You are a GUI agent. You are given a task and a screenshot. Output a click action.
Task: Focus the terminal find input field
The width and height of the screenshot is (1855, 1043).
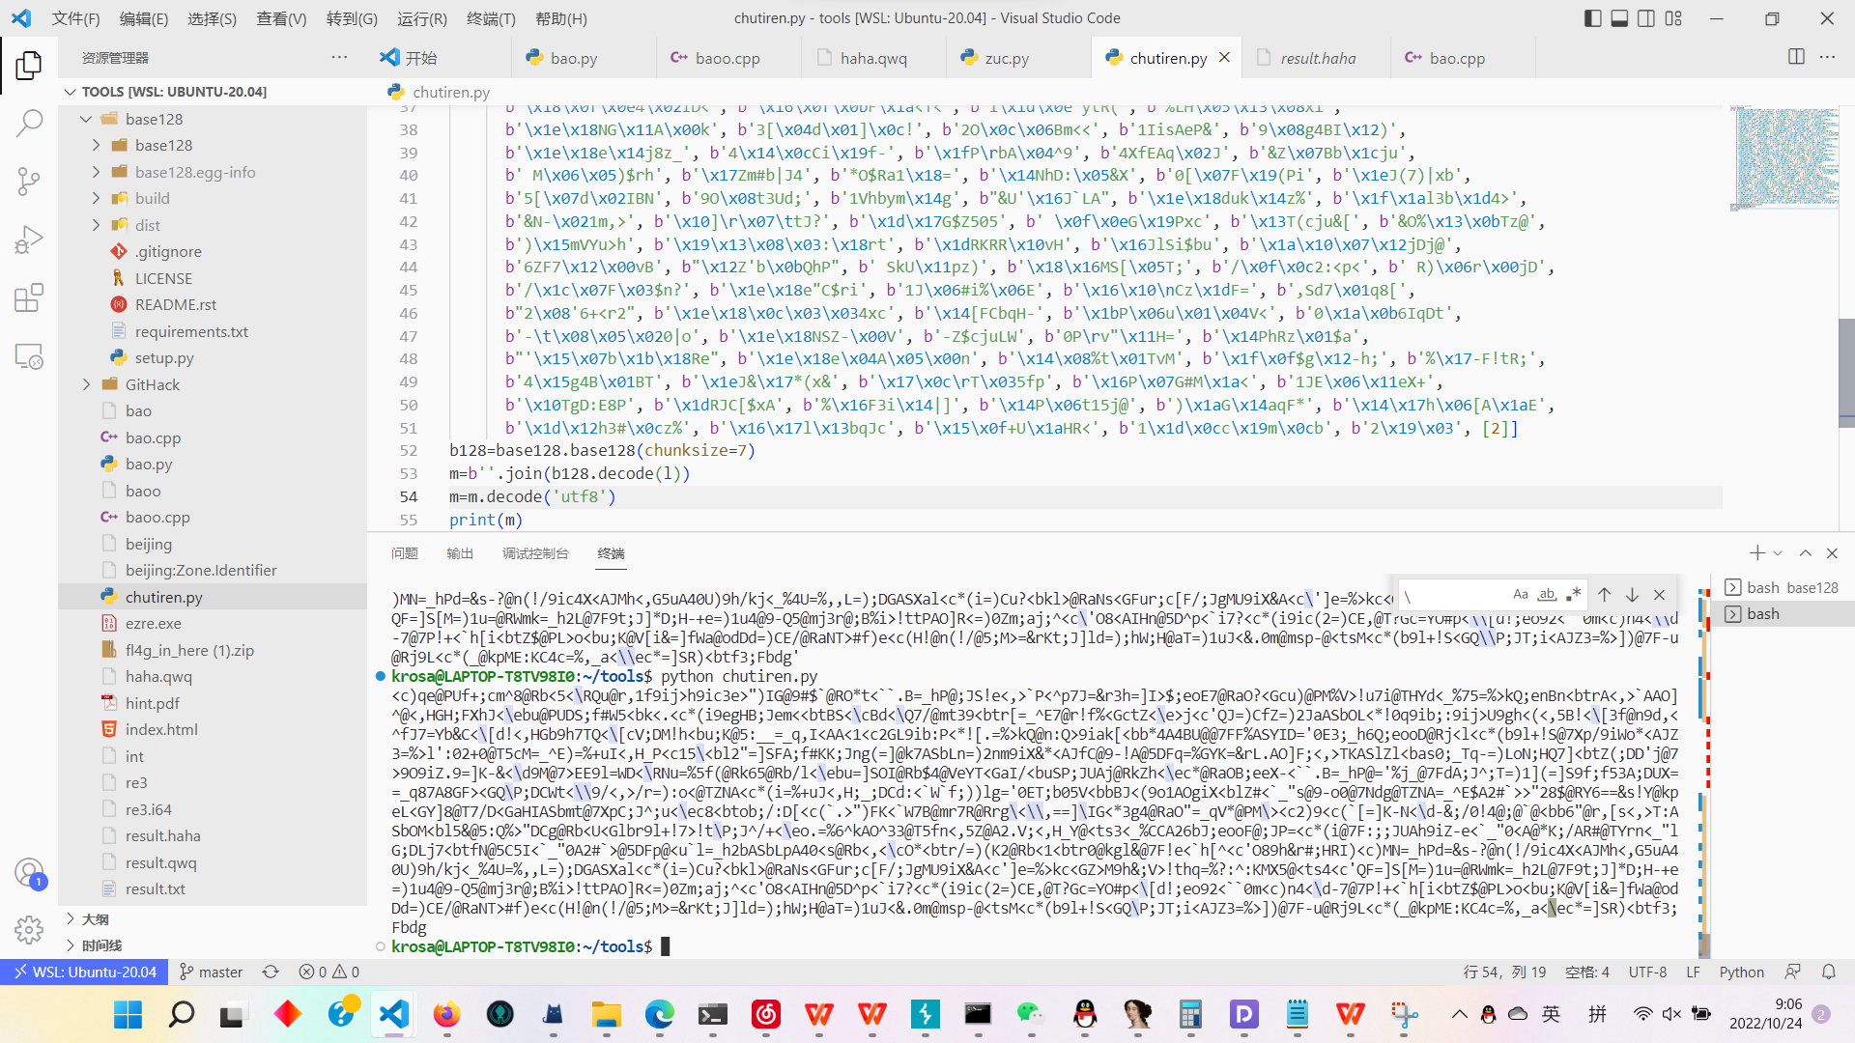click(x=1454, y=595)
